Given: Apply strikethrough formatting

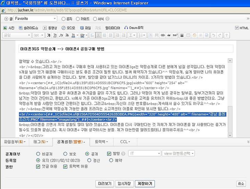Looking at the screenshot, I should tap(67, 35).
